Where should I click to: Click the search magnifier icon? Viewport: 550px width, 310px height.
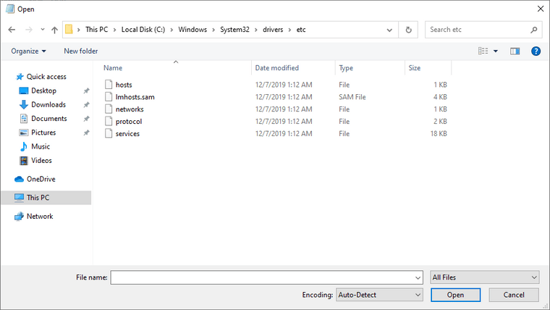pos(534,30)
